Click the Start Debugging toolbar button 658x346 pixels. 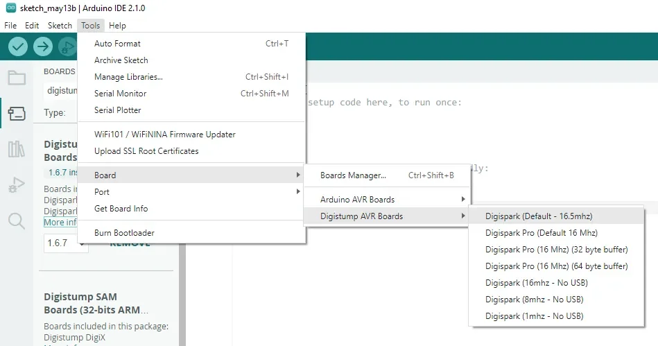click(67, 46)
